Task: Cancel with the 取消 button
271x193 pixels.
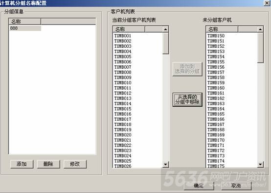Action: [236, 186]
